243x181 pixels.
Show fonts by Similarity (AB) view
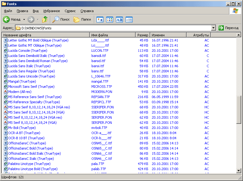(x=119, y=20)
